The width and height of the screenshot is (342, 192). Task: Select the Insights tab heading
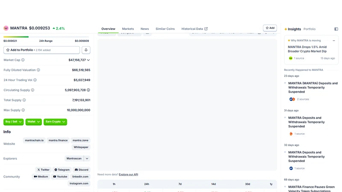[x=294, y=29]
